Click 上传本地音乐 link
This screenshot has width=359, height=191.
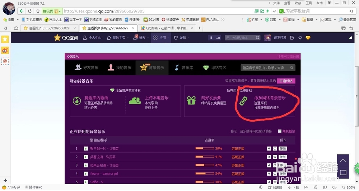click(x=157, y=98)
